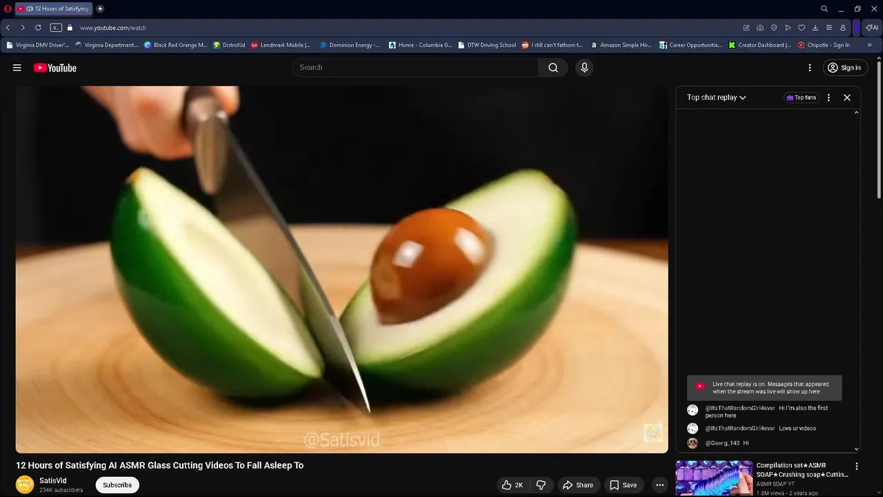Close the chat replay panel
This screenshot has width=883, height=497.
847,97
